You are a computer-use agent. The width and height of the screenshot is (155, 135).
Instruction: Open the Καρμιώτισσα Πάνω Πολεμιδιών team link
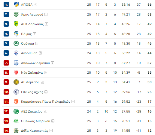pos(46,101)
